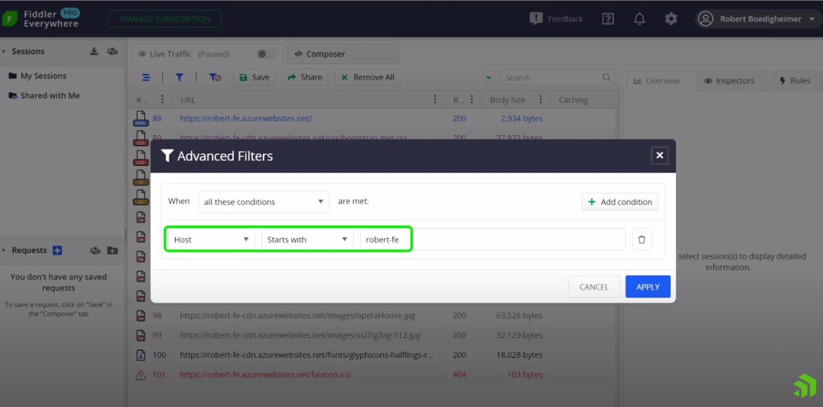Open the Rules tab
This screenshot has width=823, height=407.
click(x=796, y=81)
